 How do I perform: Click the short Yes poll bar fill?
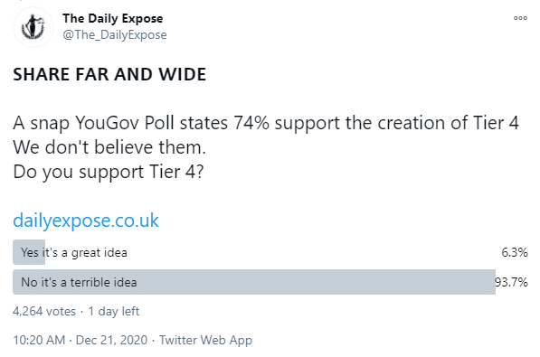(x=29, y=252)
